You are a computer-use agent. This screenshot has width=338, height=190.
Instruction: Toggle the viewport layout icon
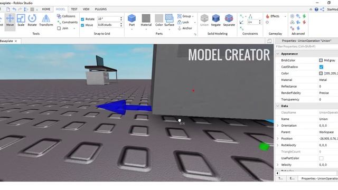click(269, 41)
